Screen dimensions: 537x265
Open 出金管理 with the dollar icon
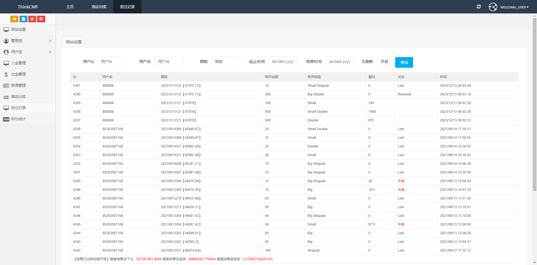[x=18, y=74]
